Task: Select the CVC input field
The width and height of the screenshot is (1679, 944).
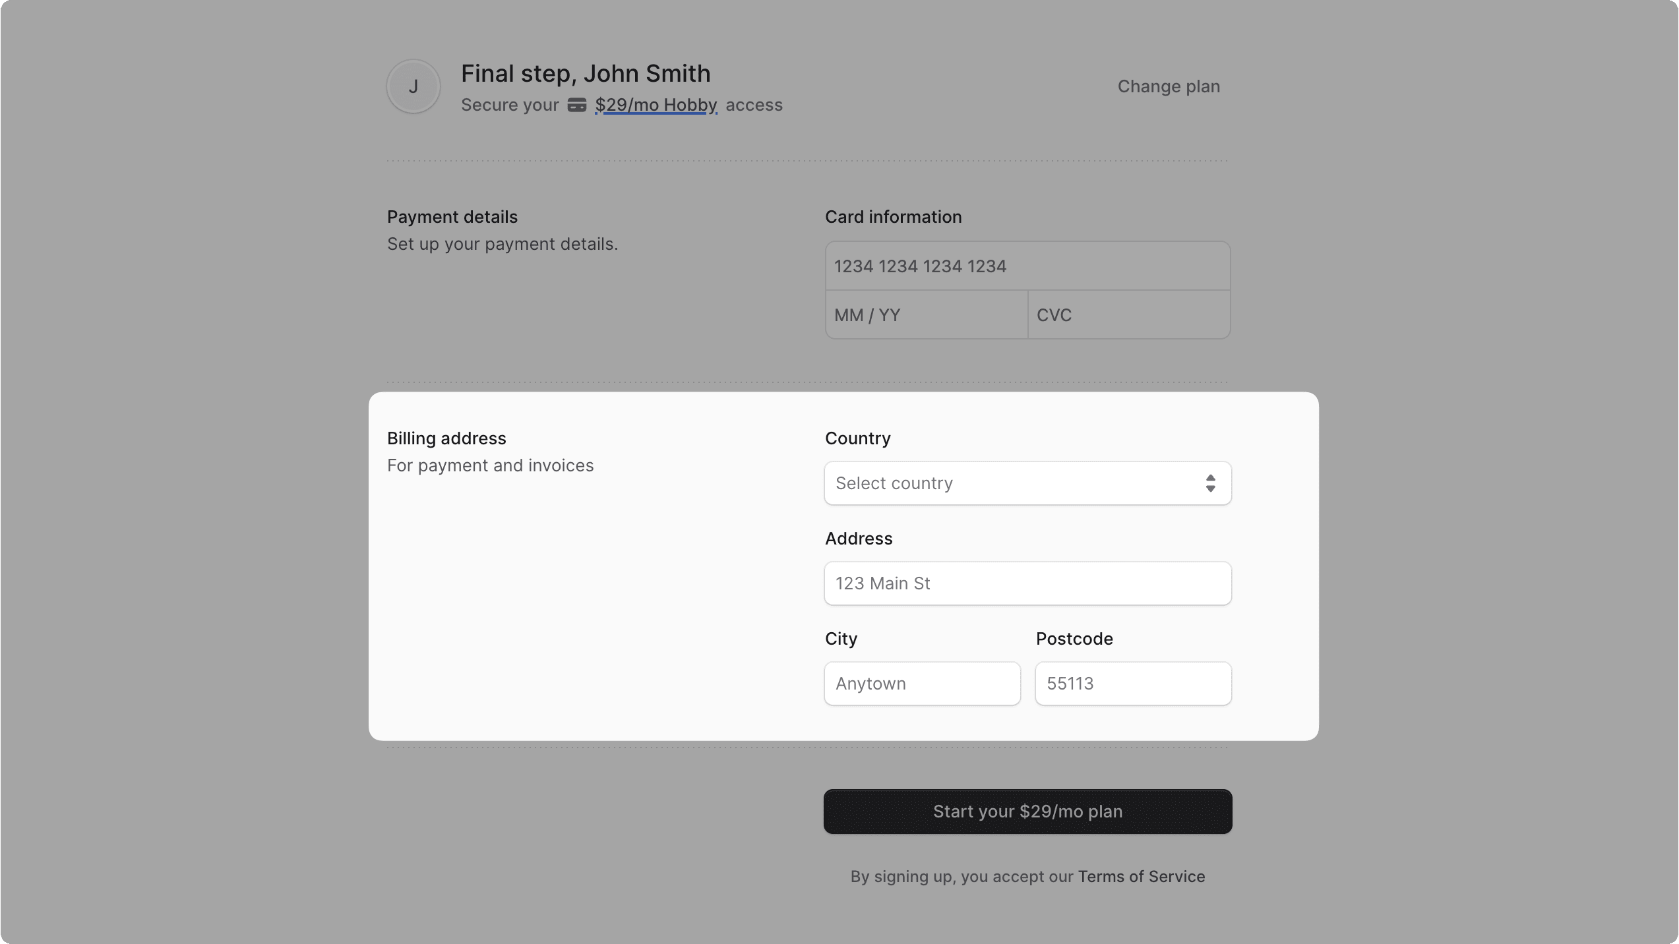Action: coord(1128,315)
